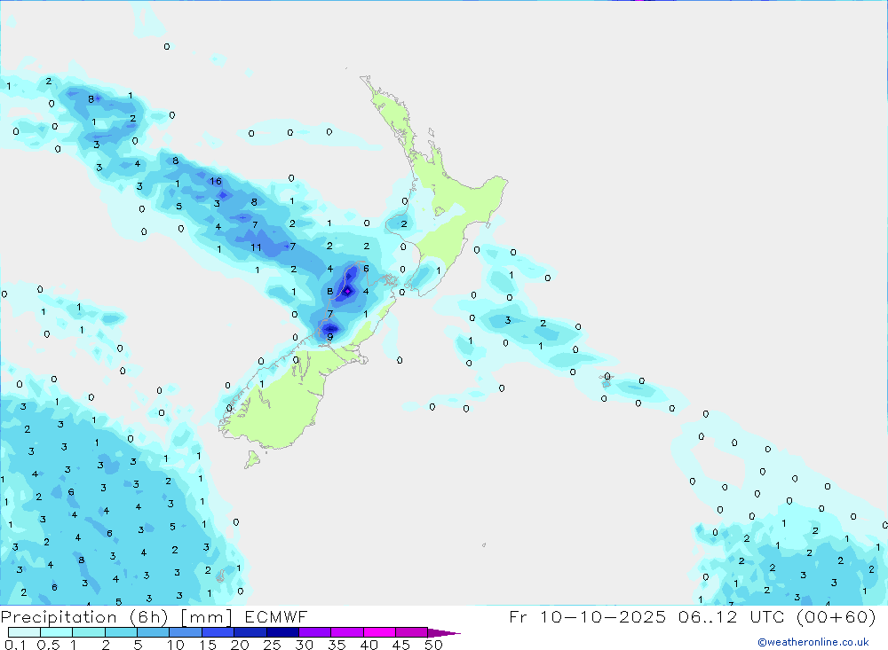Click the 35 legend scale label
The width and height of the screenshot is (888, 650).
point(337,645)
